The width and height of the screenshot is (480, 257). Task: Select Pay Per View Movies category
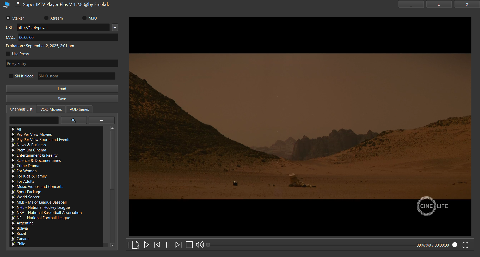57,134
